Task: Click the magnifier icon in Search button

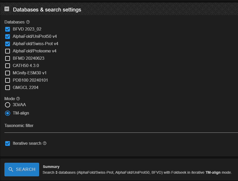Action: coord(11,170)
